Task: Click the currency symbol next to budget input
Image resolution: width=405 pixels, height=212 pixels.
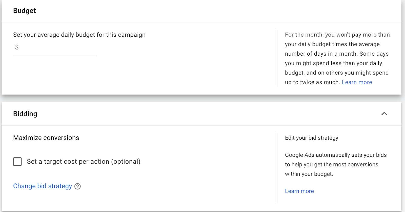Action: tap(16, 47)
